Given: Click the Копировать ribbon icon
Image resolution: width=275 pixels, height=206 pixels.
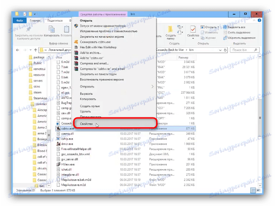Looking at the screenshot, I should [x=52, y=29].
